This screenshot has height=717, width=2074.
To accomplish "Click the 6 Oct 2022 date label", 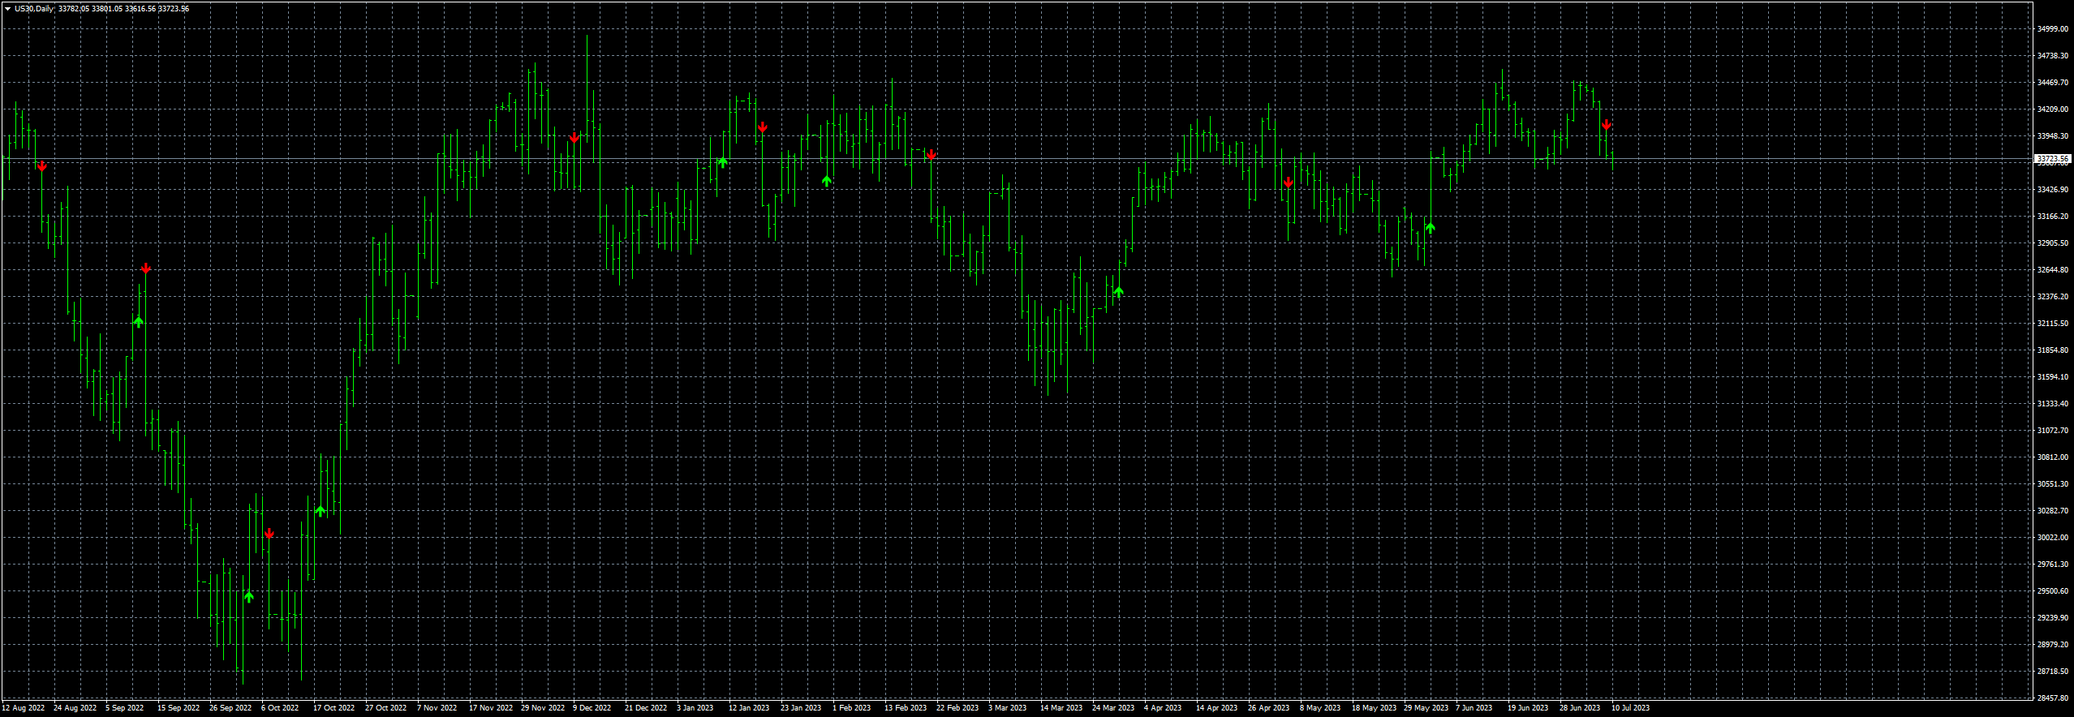I will click(280, 708).
